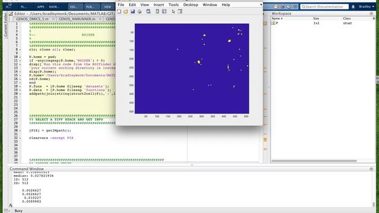Open the figure View menu
Viewport: 379px width, 213px height.
pyautogui.click(x=144, y=5)
